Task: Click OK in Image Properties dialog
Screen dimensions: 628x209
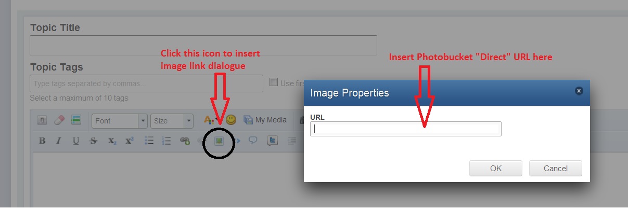Action: tap(496, 168)
